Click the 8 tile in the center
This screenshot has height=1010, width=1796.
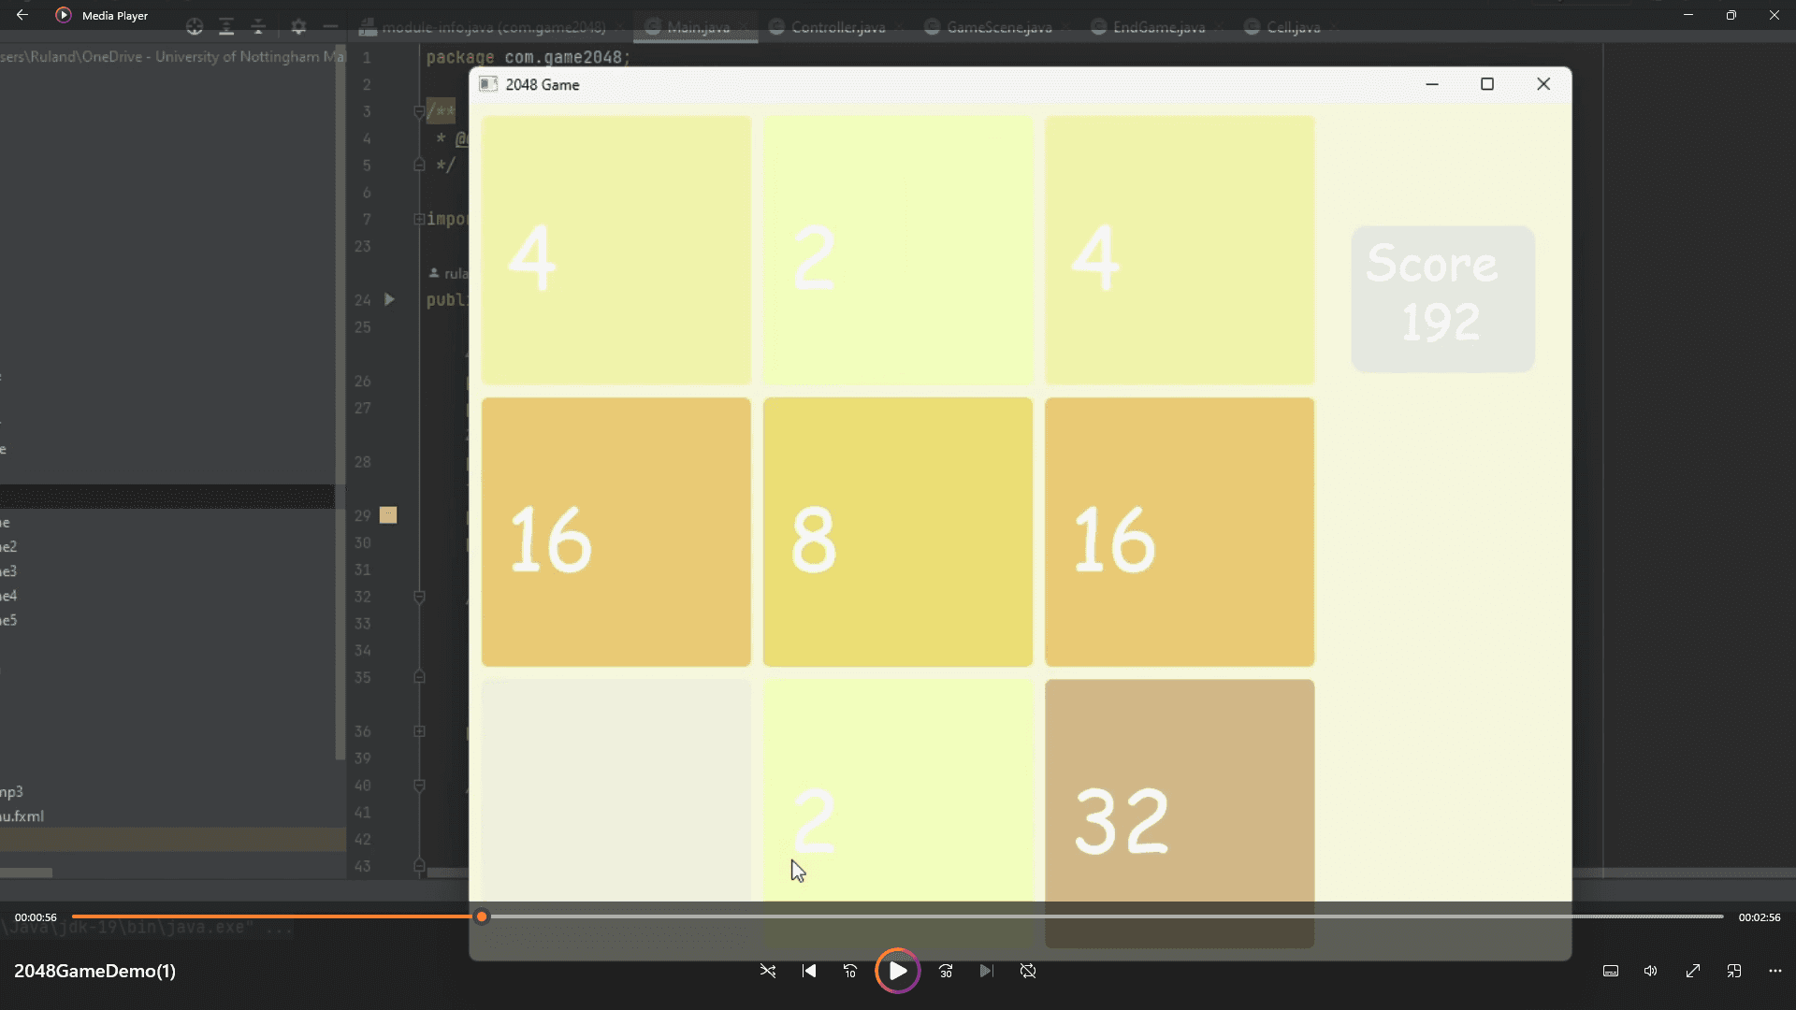(x=897, y=532)
